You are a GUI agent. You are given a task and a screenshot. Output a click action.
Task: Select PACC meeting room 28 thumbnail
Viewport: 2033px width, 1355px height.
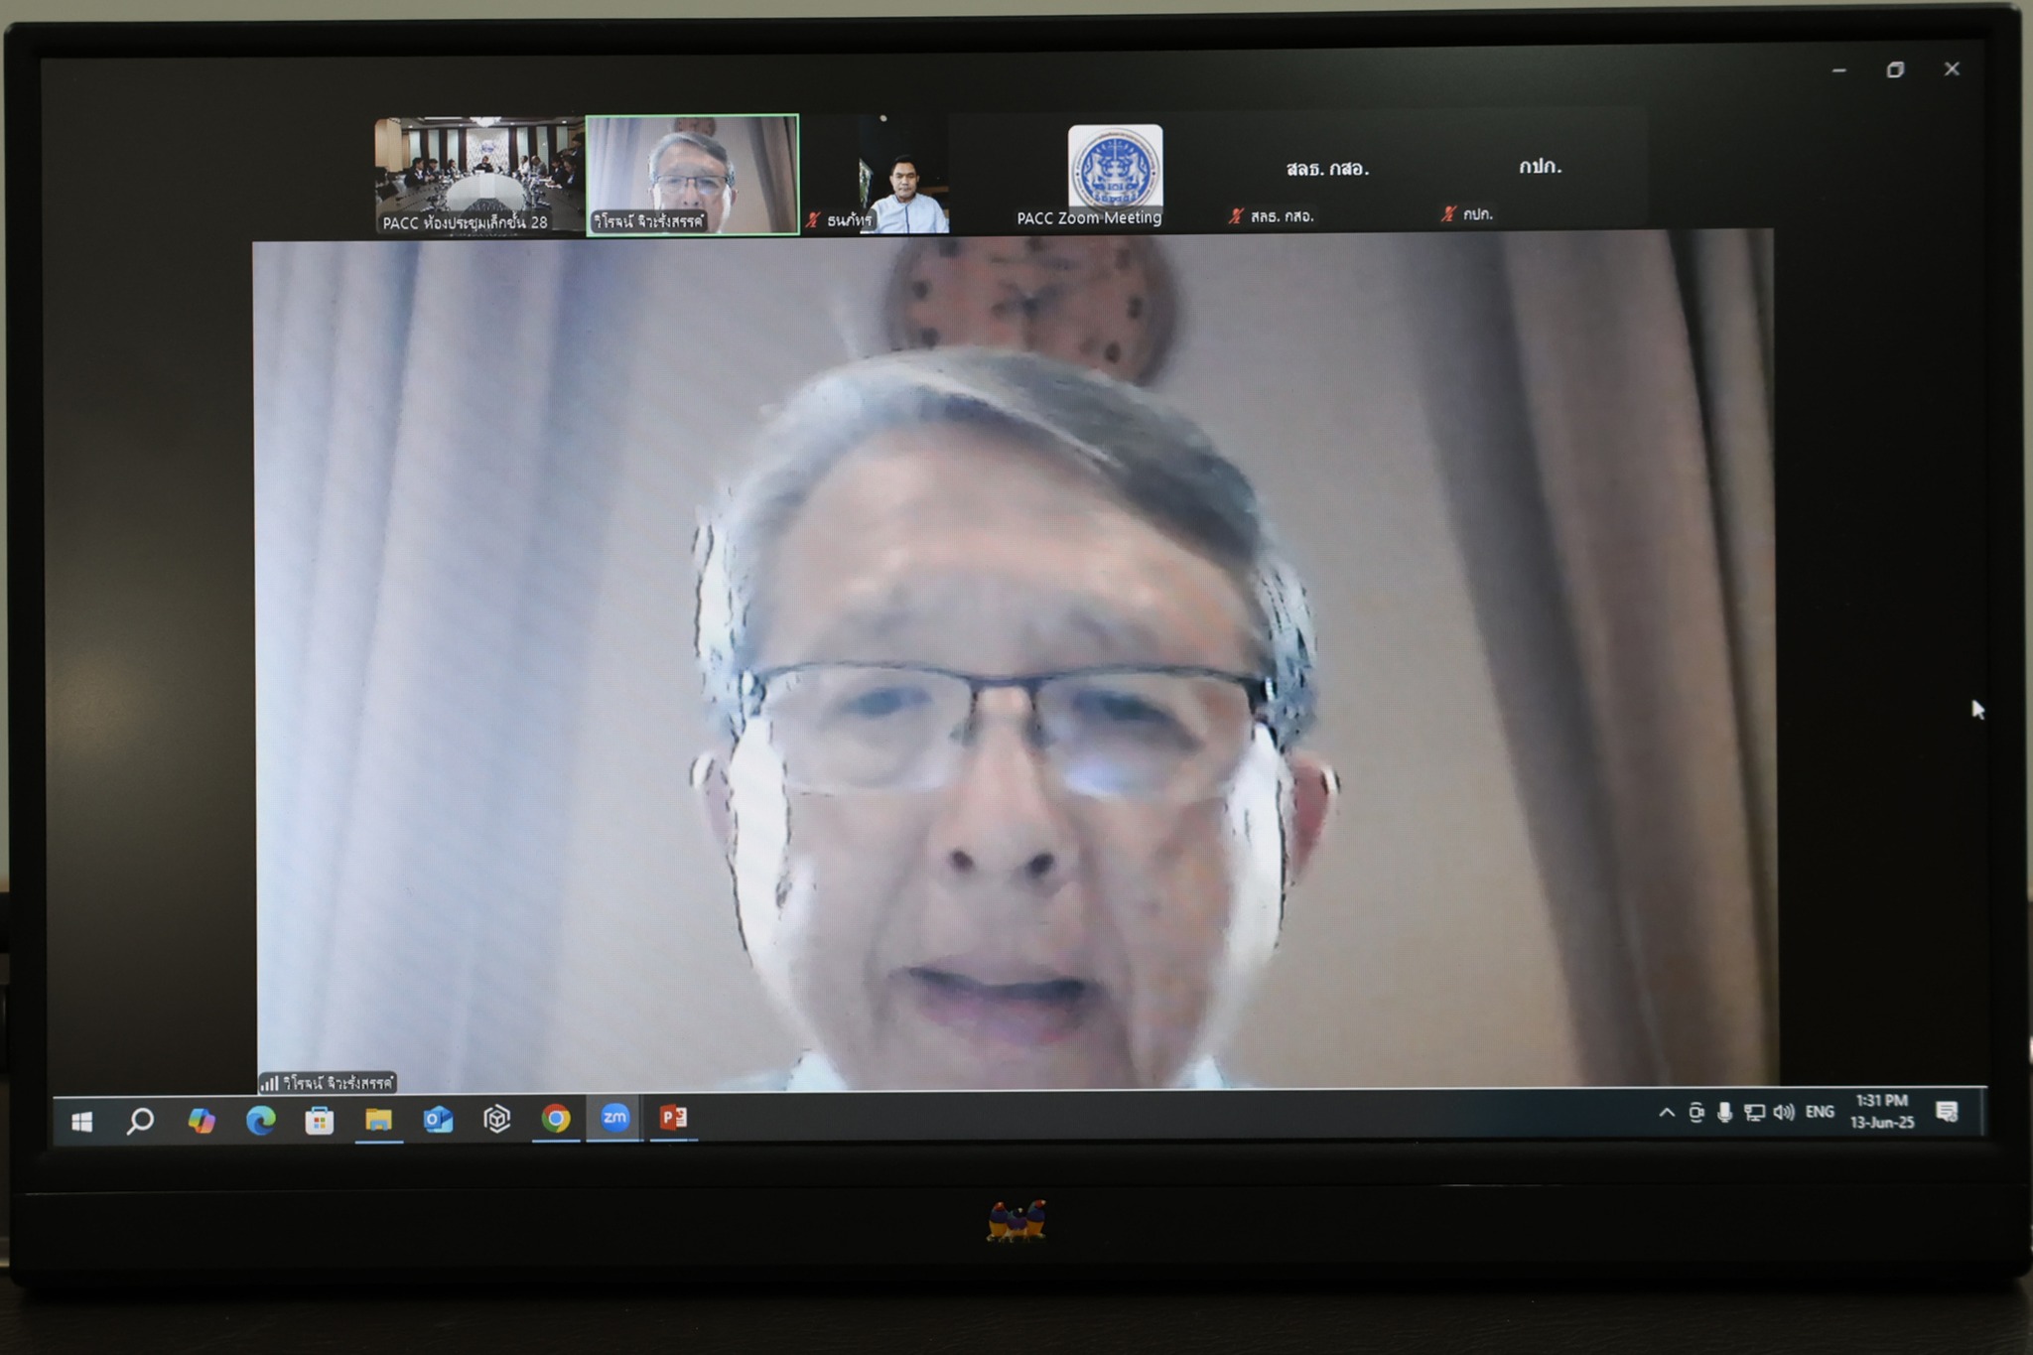pos(478,176)
